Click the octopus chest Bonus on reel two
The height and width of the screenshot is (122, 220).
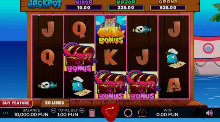[79, 57]
